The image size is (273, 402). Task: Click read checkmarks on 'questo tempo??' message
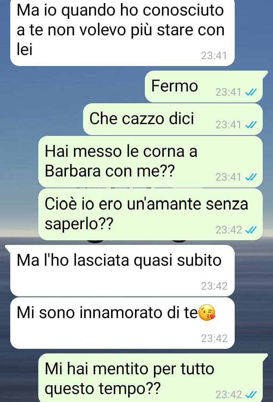251,394
